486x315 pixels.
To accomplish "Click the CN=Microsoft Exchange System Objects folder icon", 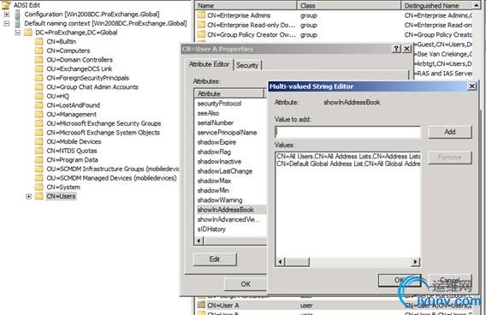I will pyautogui.click(x=39, y=133).
